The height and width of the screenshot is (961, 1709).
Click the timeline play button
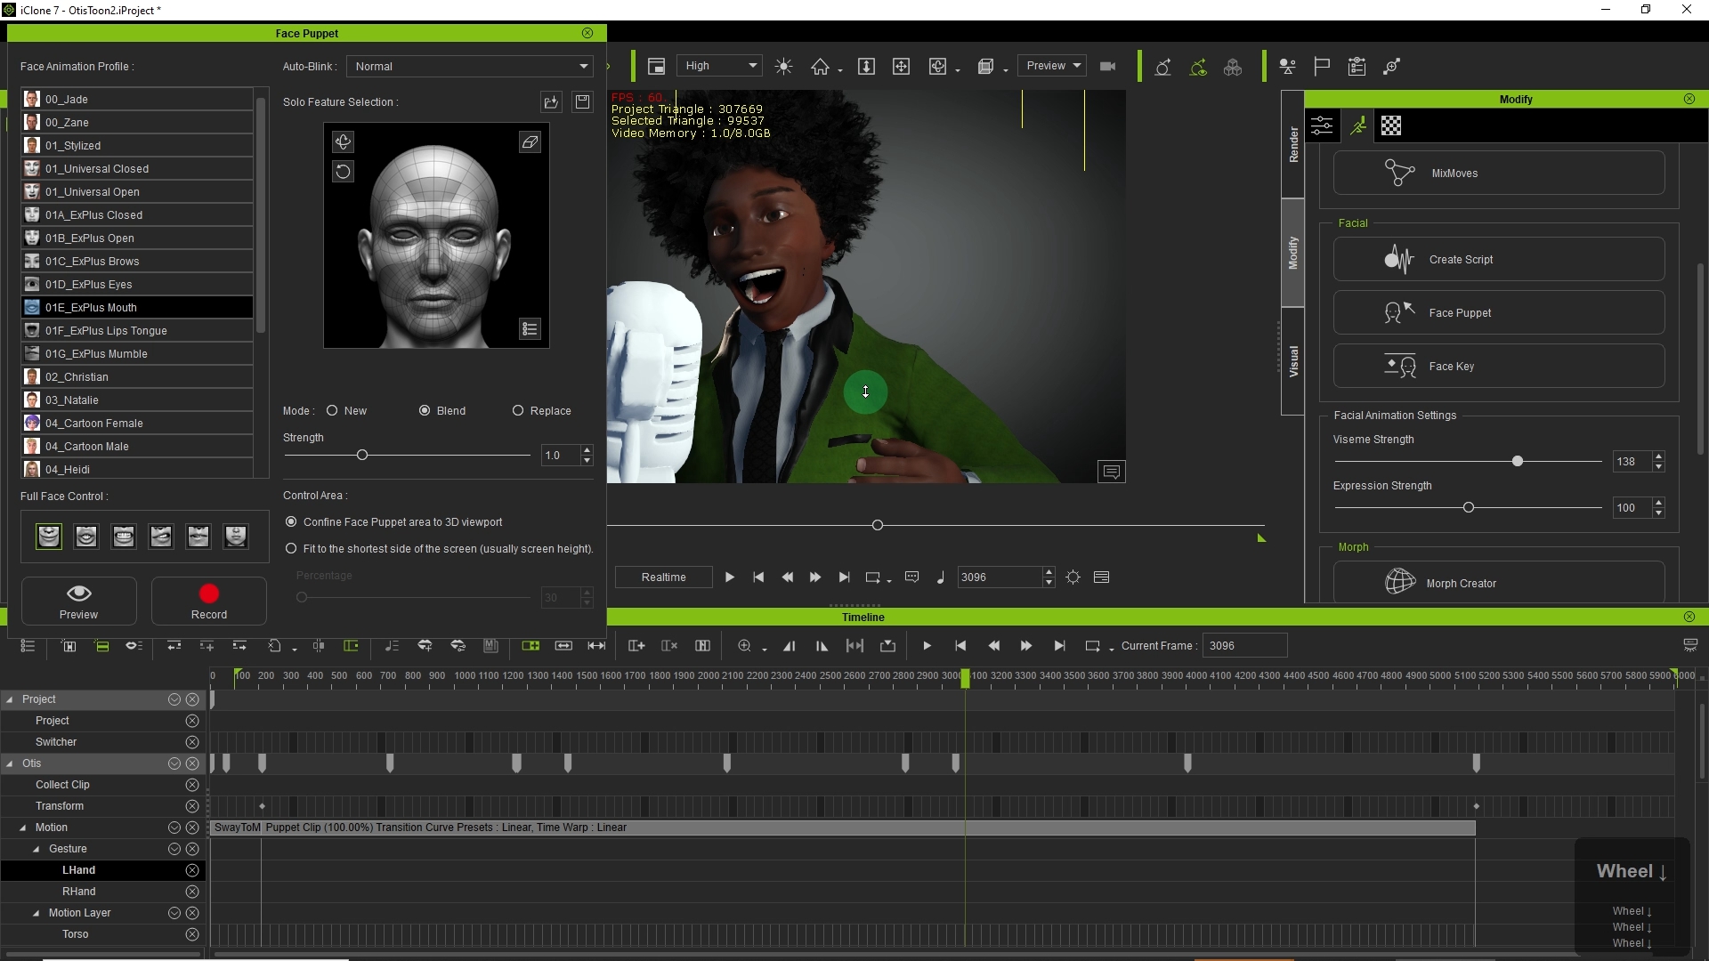pos(927,646)
